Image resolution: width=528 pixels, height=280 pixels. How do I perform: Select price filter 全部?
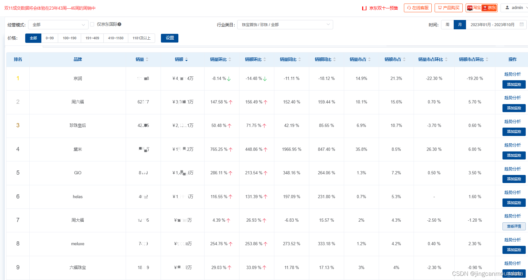coord(33,38)
